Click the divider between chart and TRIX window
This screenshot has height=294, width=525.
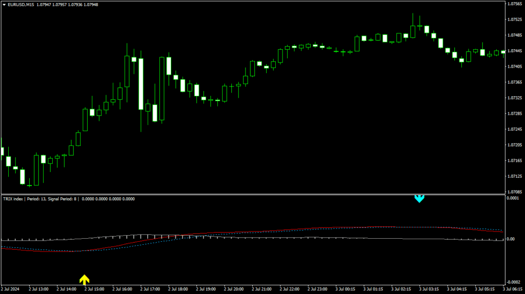pyautogui.click(x=251, y=195)
